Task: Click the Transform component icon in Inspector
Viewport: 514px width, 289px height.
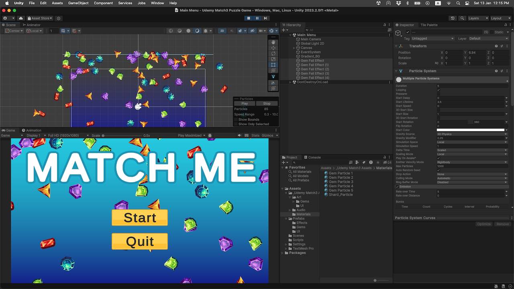Action: point(401,46)
